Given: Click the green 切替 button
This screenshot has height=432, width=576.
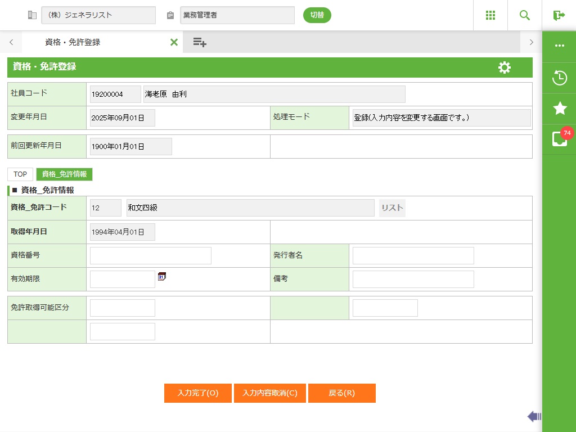Looking at the screenshot, I should point(317,15).
